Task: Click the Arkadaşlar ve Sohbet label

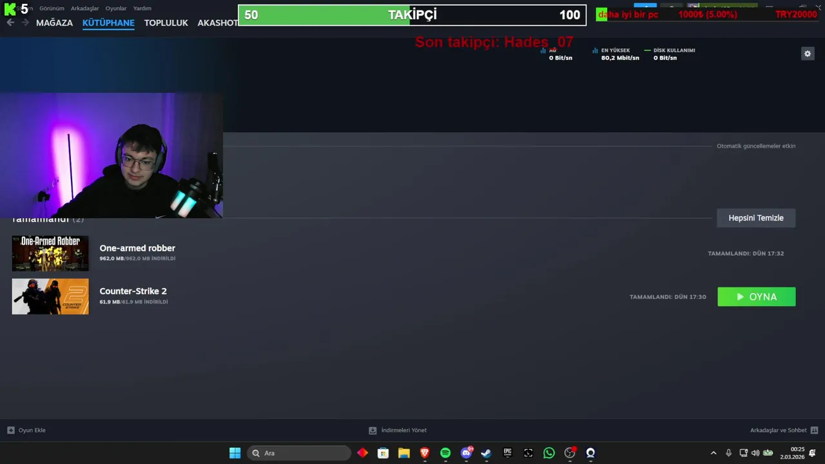Action: [x=779, y=430]
